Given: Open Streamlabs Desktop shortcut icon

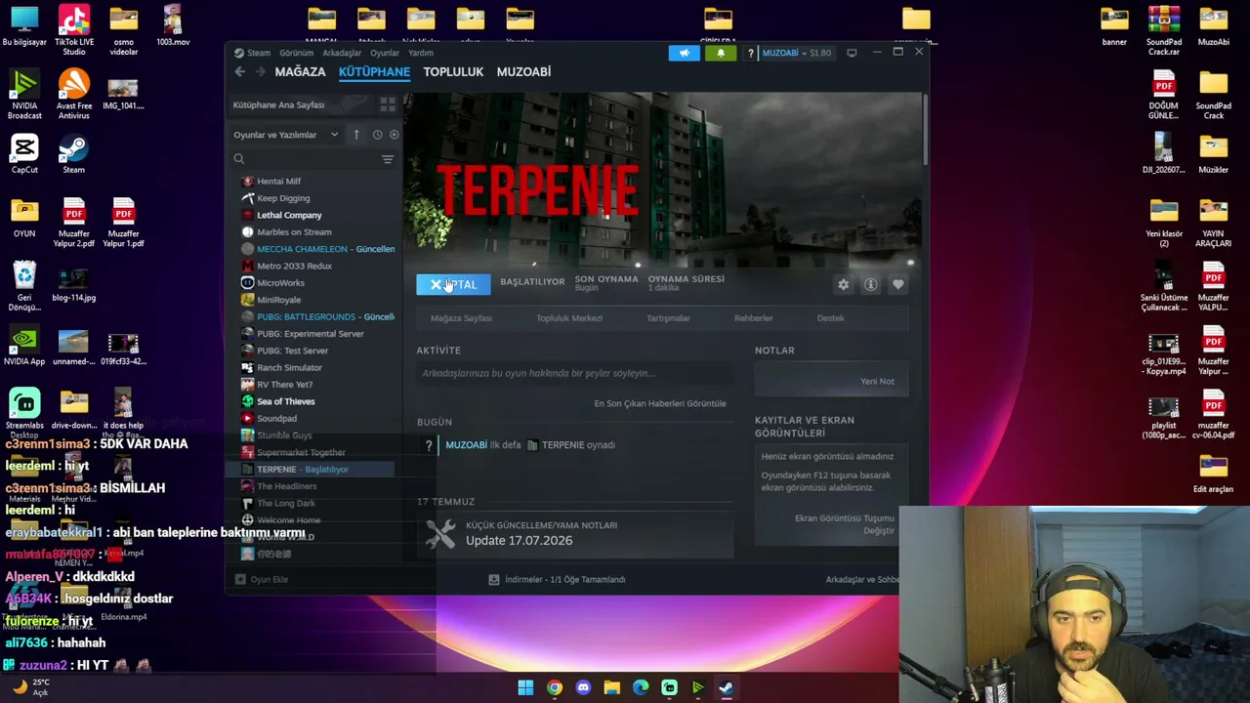Looking at the screenshot, I should point(24,410).
